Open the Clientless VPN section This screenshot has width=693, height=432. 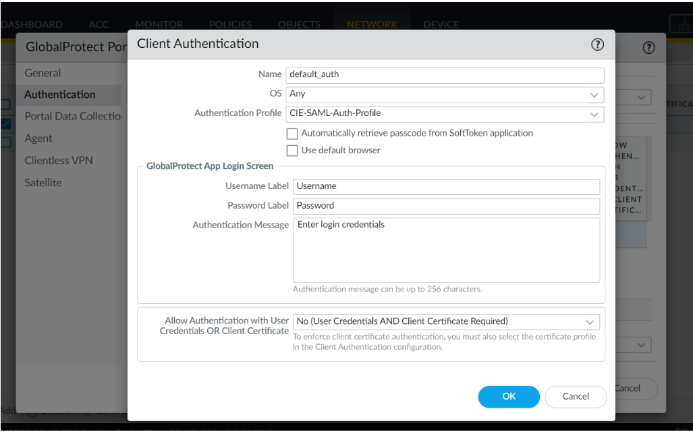click(59, 161)
